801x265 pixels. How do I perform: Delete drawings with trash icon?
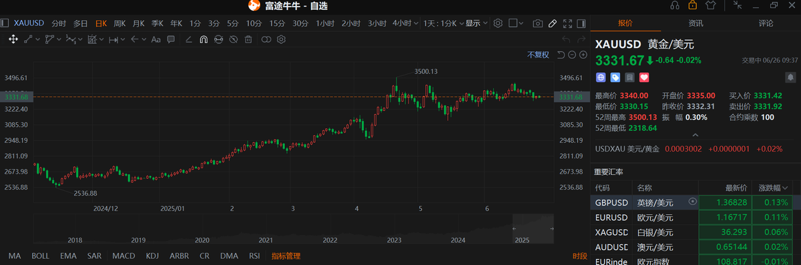click(x=248, y=39)
